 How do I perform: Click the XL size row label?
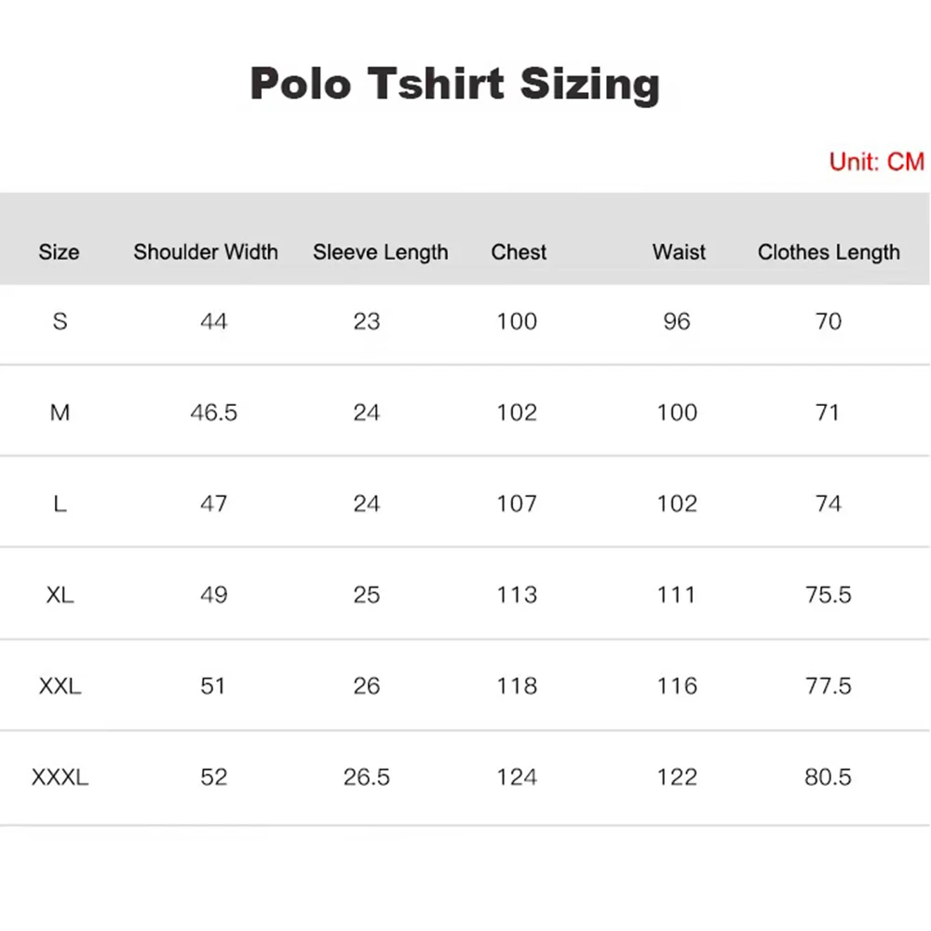[x=60, y=595]
